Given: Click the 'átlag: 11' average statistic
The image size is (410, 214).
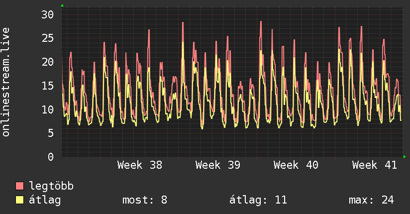Looking at the screenshot, I should click(x=258, y=200).
